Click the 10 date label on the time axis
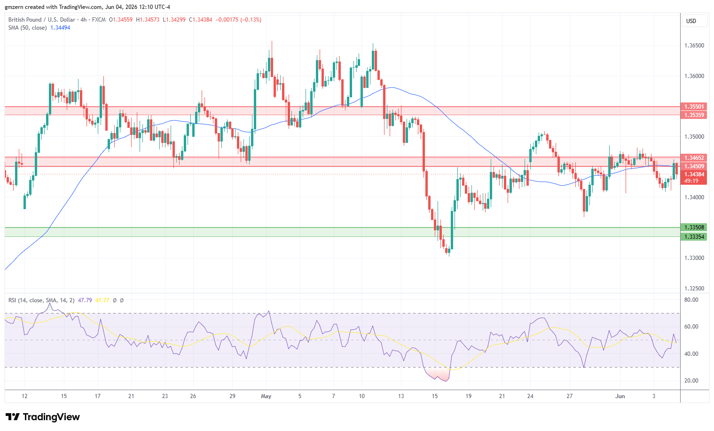 361,396
